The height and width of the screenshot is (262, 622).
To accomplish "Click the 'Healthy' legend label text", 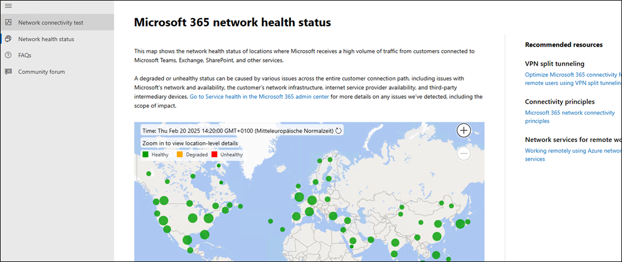I will click(160, 155).
